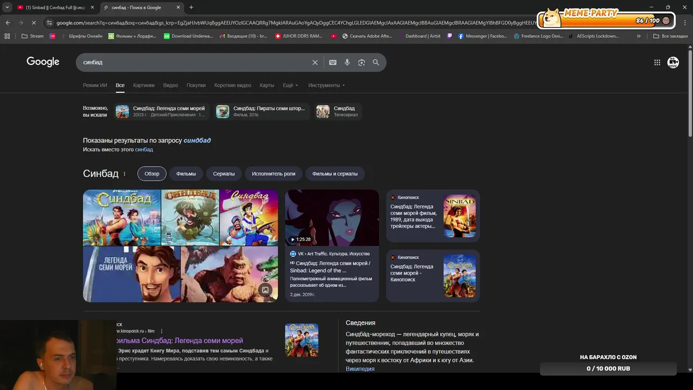Stop page loading with the X button
This screenshot has height=390, width=693.
tap(34, 23)
